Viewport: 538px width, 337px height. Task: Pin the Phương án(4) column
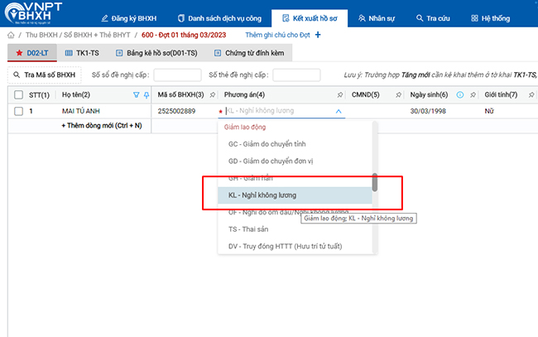click(339, 95)
